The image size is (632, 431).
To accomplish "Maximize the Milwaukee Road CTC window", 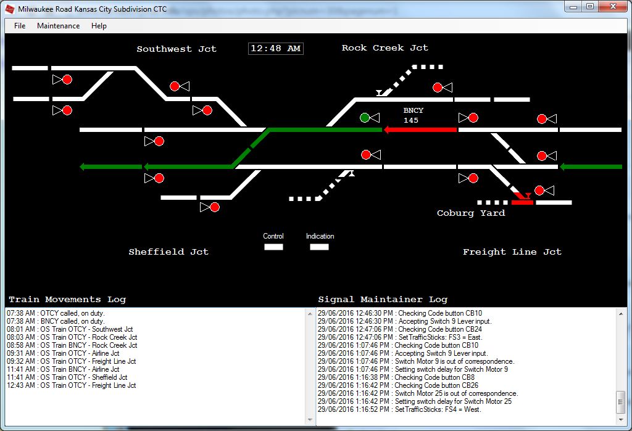I will click(x=590, y=7).
